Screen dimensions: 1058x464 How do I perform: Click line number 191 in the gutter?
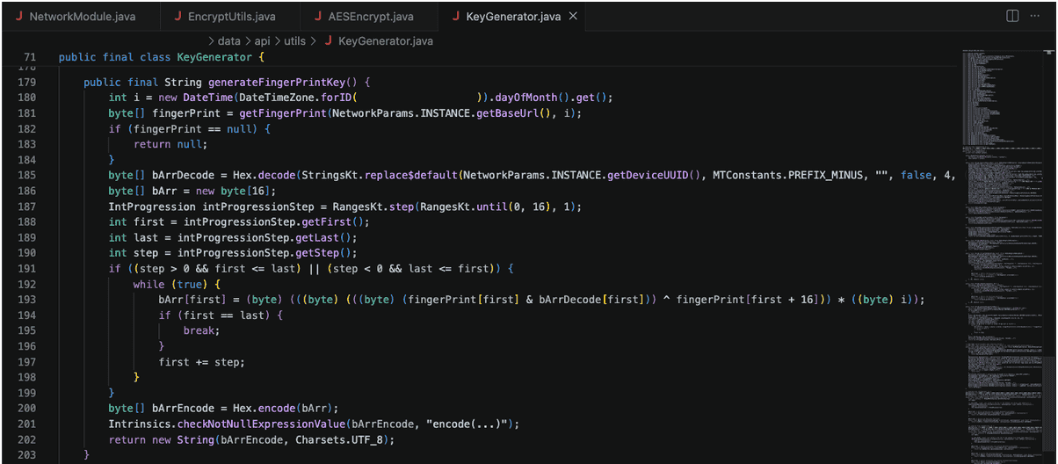pos(26,269)
